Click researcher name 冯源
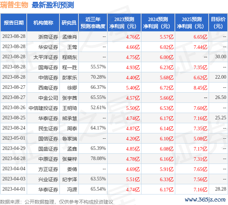This screenshot has width=228, height=205. pyautogui.click(x=72, y=190)
